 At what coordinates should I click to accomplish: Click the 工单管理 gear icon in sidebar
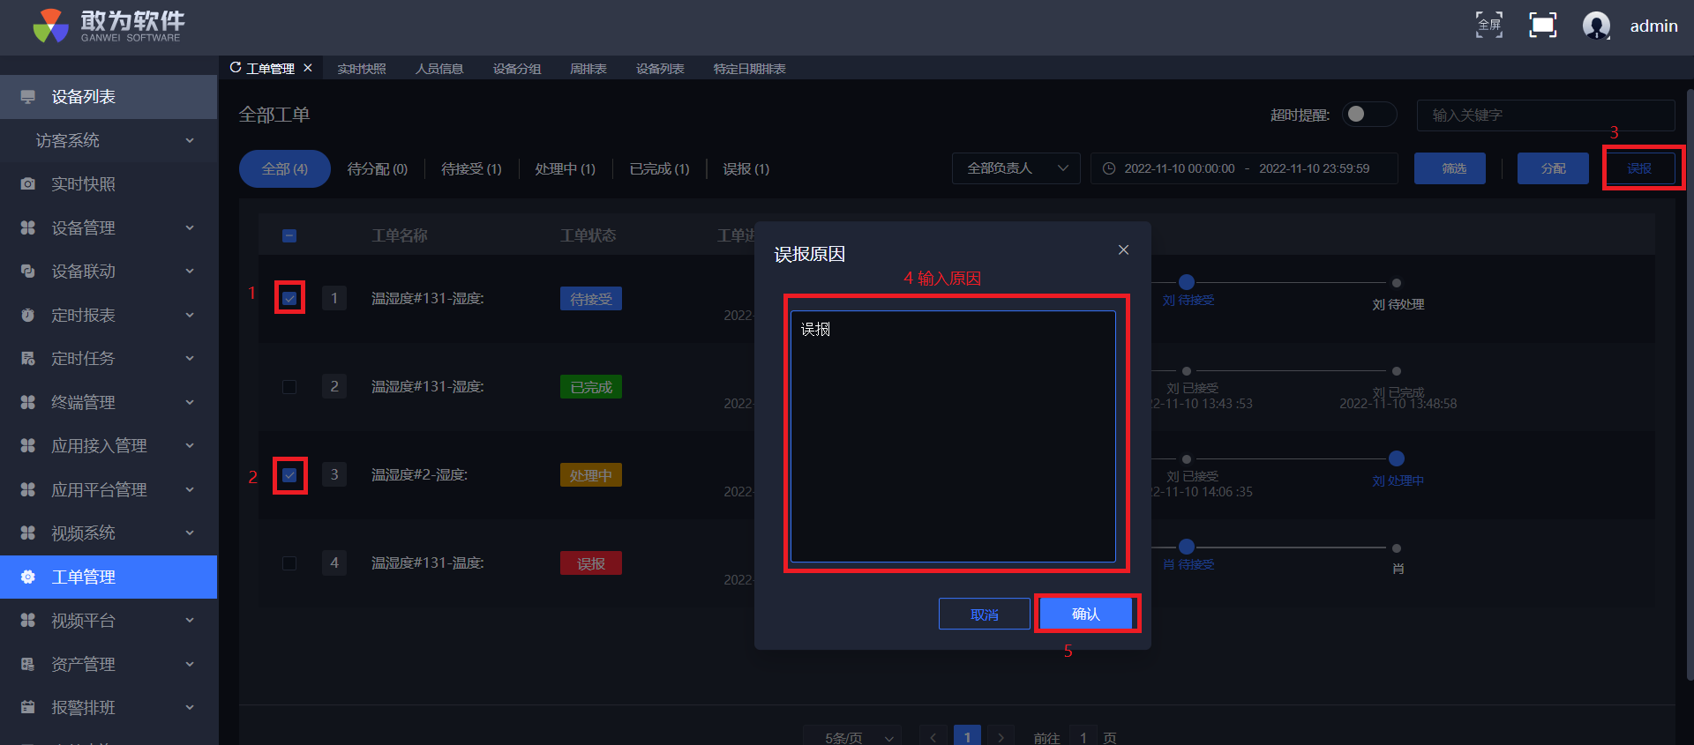coord(28,577)
